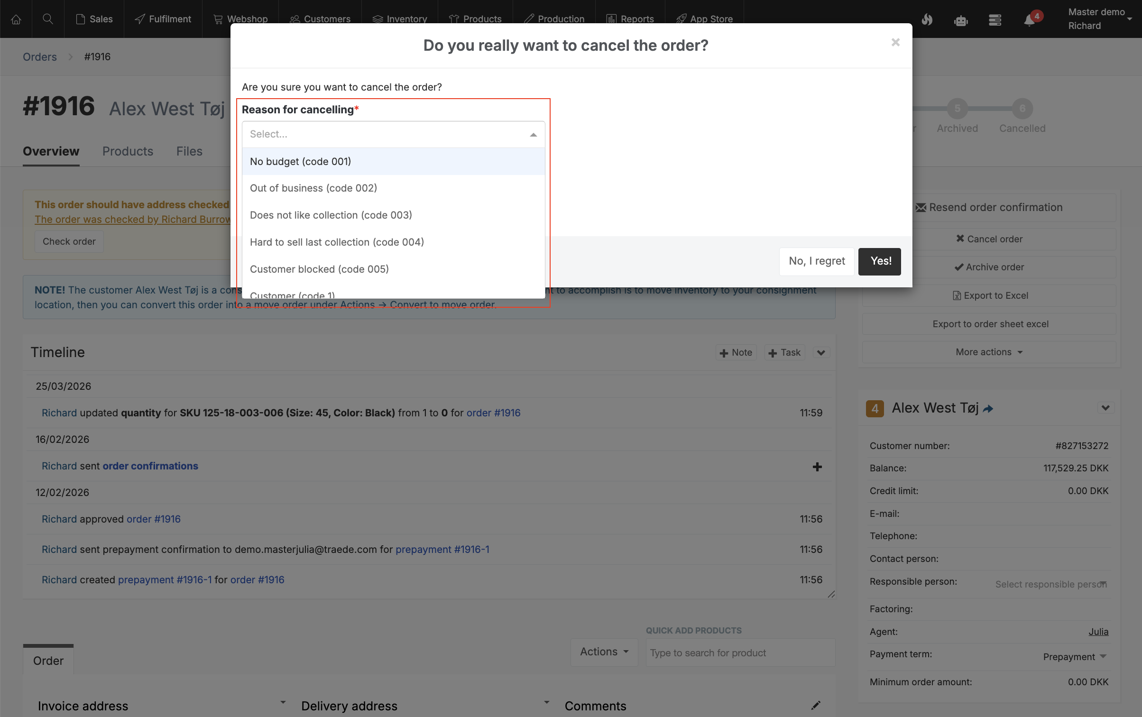
Task: Switch to the Products tab
Action: pyautogui.click(x=128, y=151)
